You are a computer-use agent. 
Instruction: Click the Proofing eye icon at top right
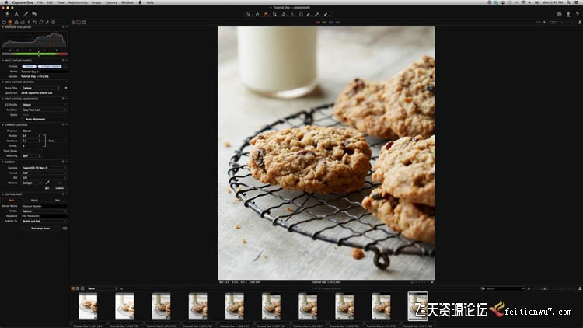point(559,14)
